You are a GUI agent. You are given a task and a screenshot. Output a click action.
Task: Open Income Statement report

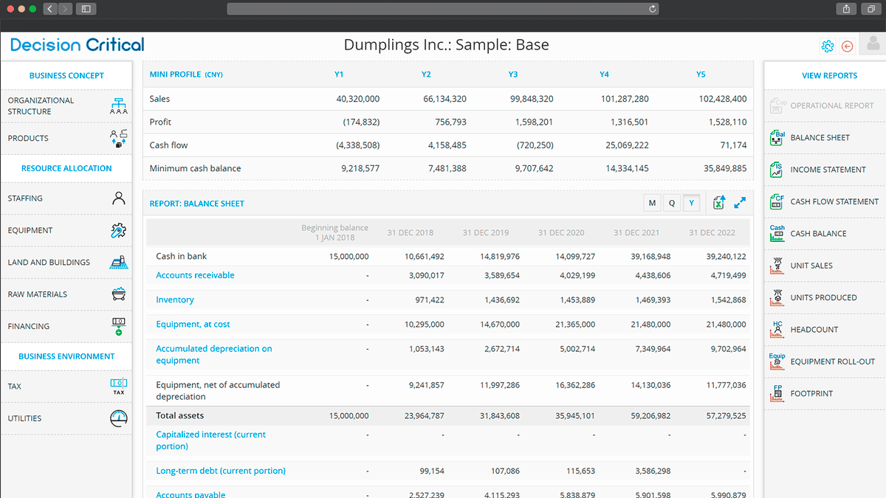[827, 170]
